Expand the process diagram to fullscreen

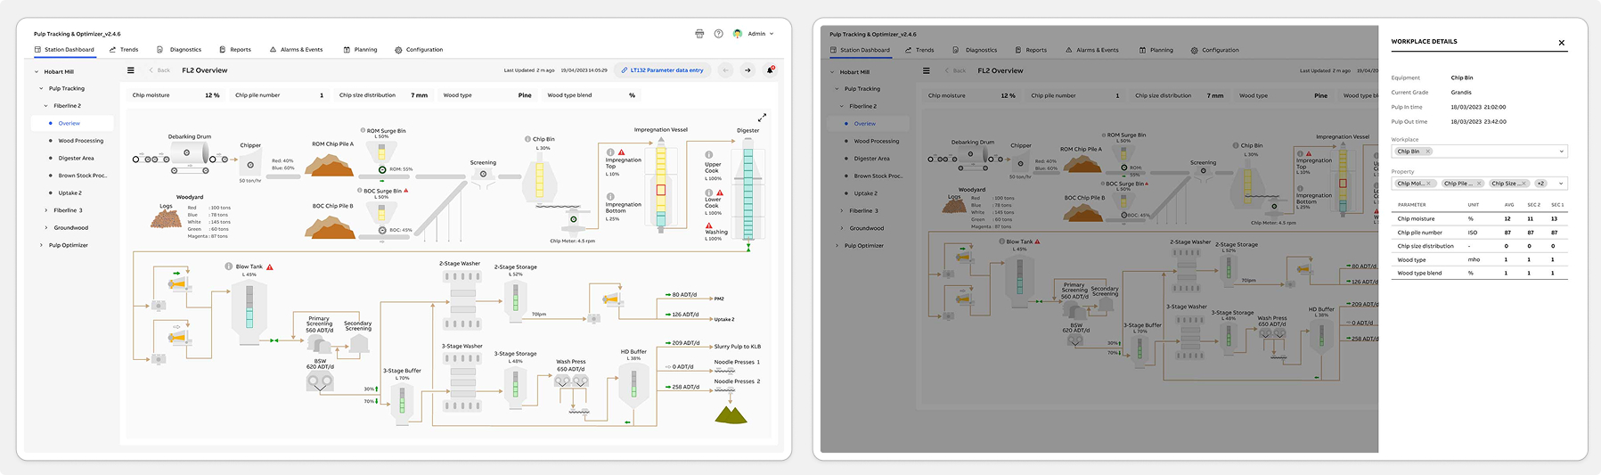pyautogui.click(x=762, y=117)
